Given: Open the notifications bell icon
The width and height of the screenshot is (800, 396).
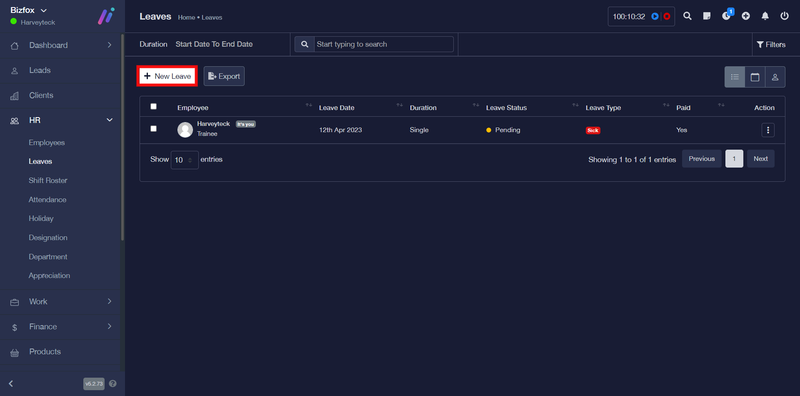Looking at the screenshot, I should [x=765, y=16].
